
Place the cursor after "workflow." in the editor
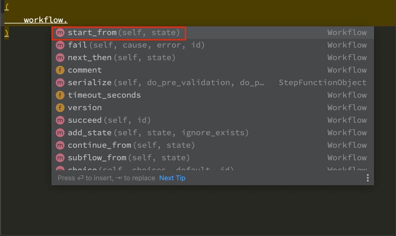tap(68, 20)
